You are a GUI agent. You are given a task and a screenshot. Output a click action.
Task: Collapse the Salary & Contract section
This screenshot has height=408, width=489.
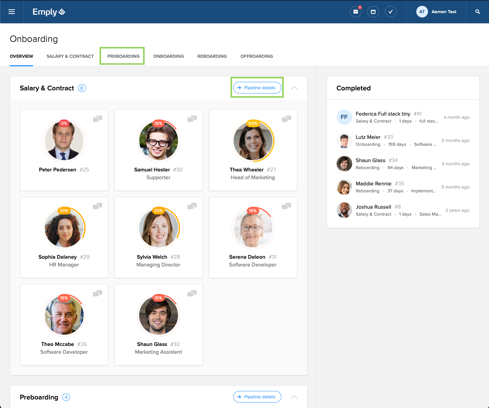point(294,88)
